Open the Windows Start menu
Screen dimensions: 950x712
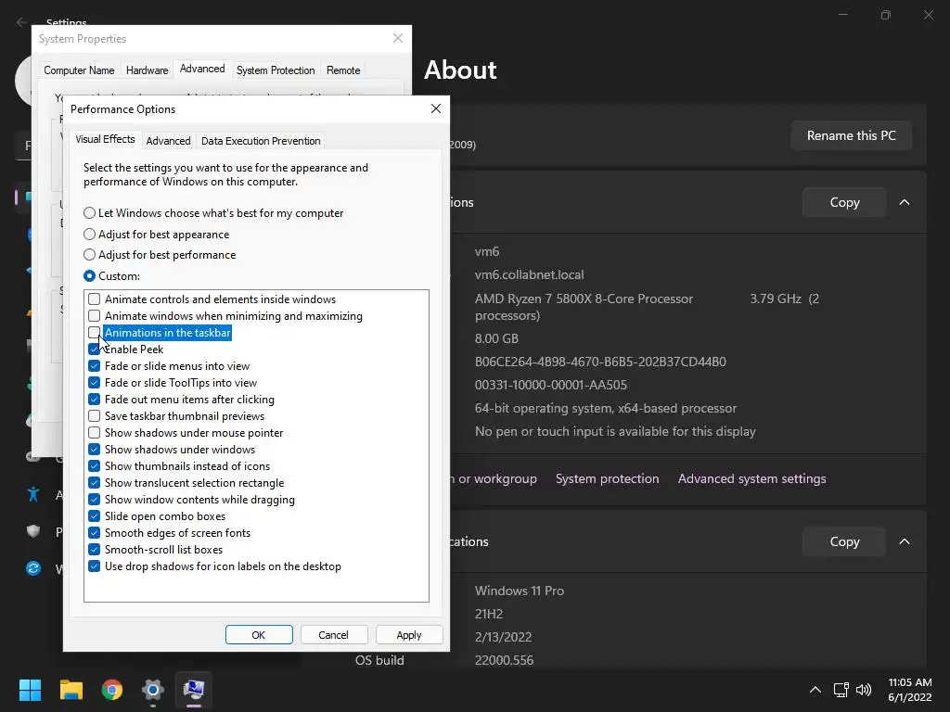[x=30, y=690]
